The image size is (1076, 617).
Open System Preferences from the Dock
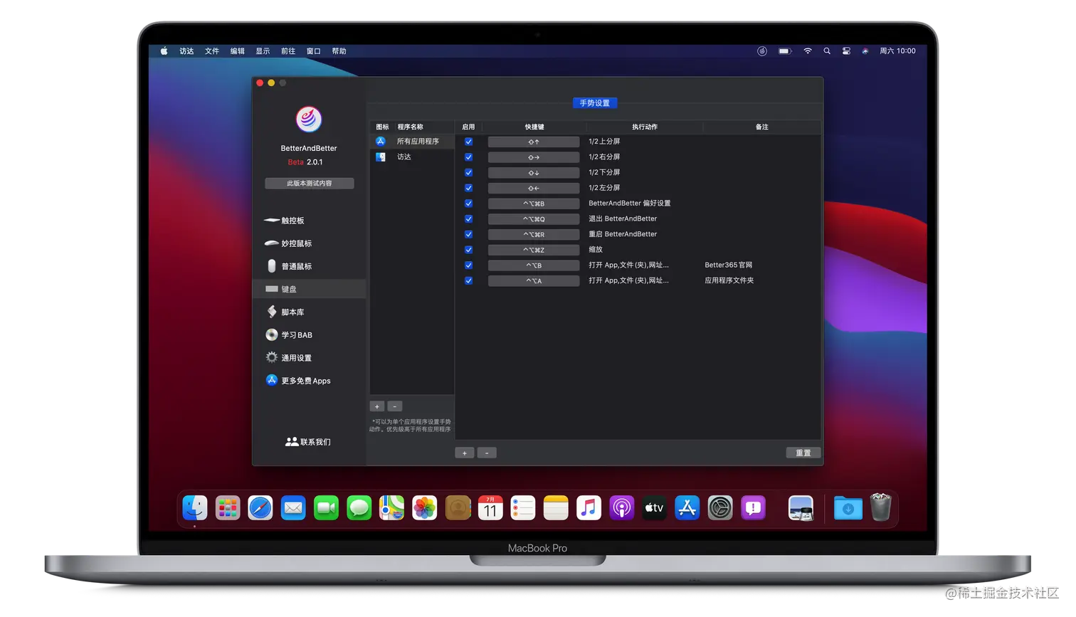pyautogui.click(x=720, y=508)
